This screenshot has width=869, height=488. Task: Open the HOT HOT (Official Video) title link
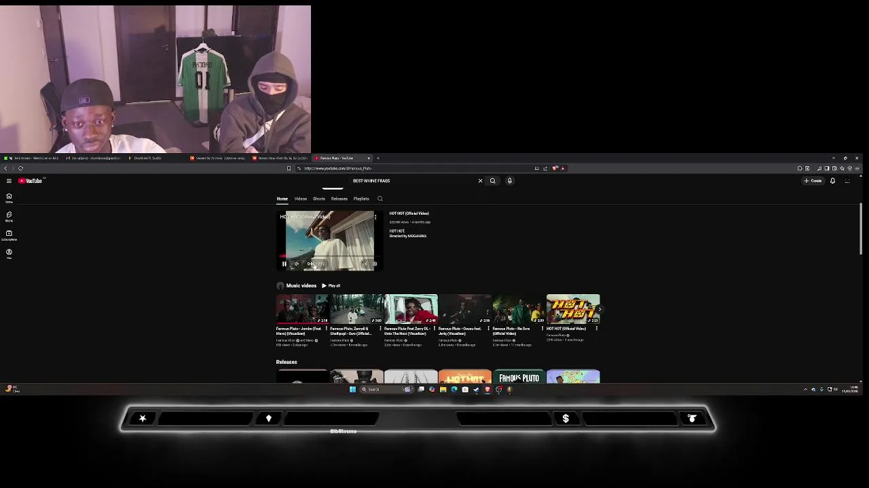pos(409,213)
